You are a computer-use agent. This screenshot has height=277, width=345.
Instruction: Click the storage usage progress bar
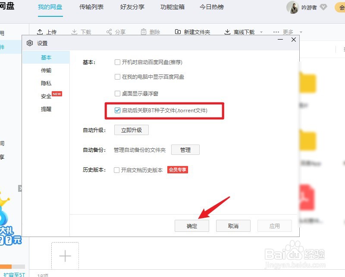pos(13,267)
